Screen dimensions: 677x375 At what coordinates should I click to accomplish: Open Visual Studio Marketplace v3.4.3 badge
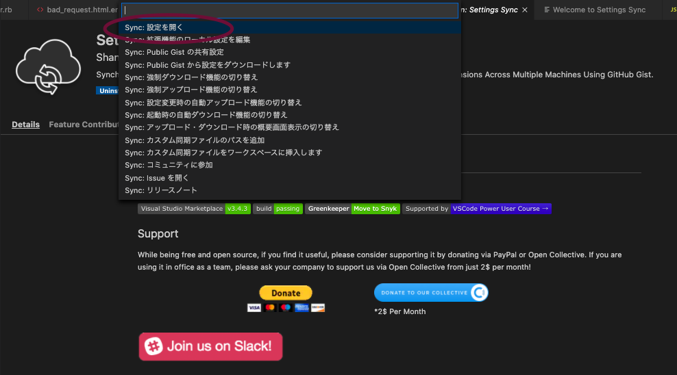pyautogui.click(x=194, y=209)
